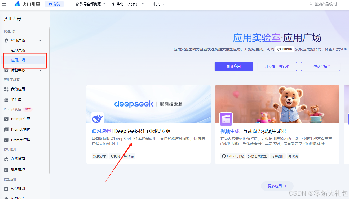Expand the 体验中心 section chevron
The height and width of the screenshot is (199, 349).
tap(40, 70)
